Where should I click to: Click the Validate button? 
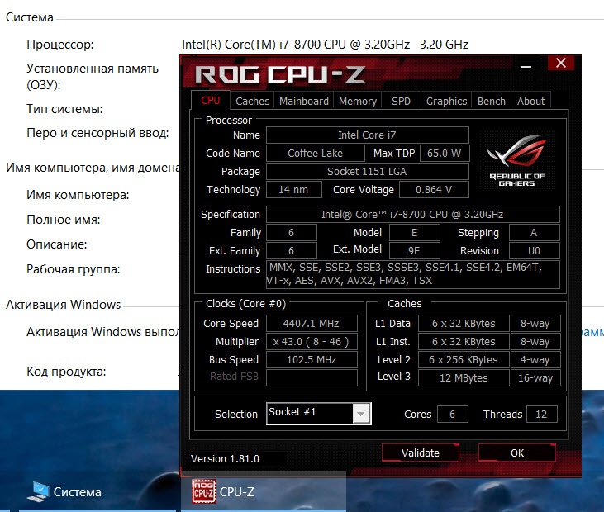click(x=421, y=453)
